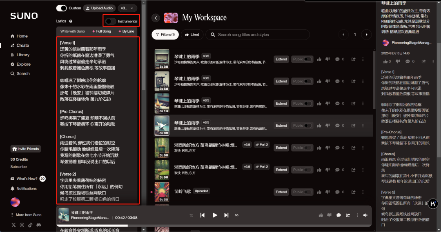Toggle Public switch for the 3:28 song

pyautogui.click(x=307, y=59)
